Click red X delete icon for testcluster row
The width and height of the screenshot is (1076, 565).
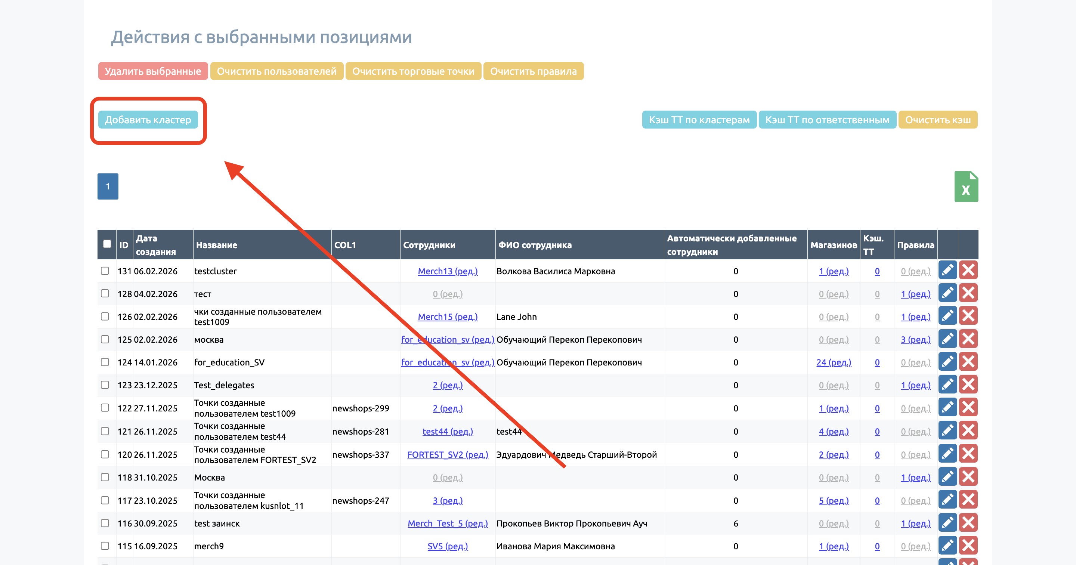[968, 271]
